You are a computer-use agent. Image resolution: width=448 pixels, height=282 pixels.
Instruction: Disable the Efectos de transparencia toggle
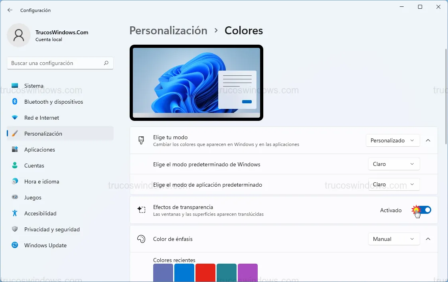(x=424, y=210)
